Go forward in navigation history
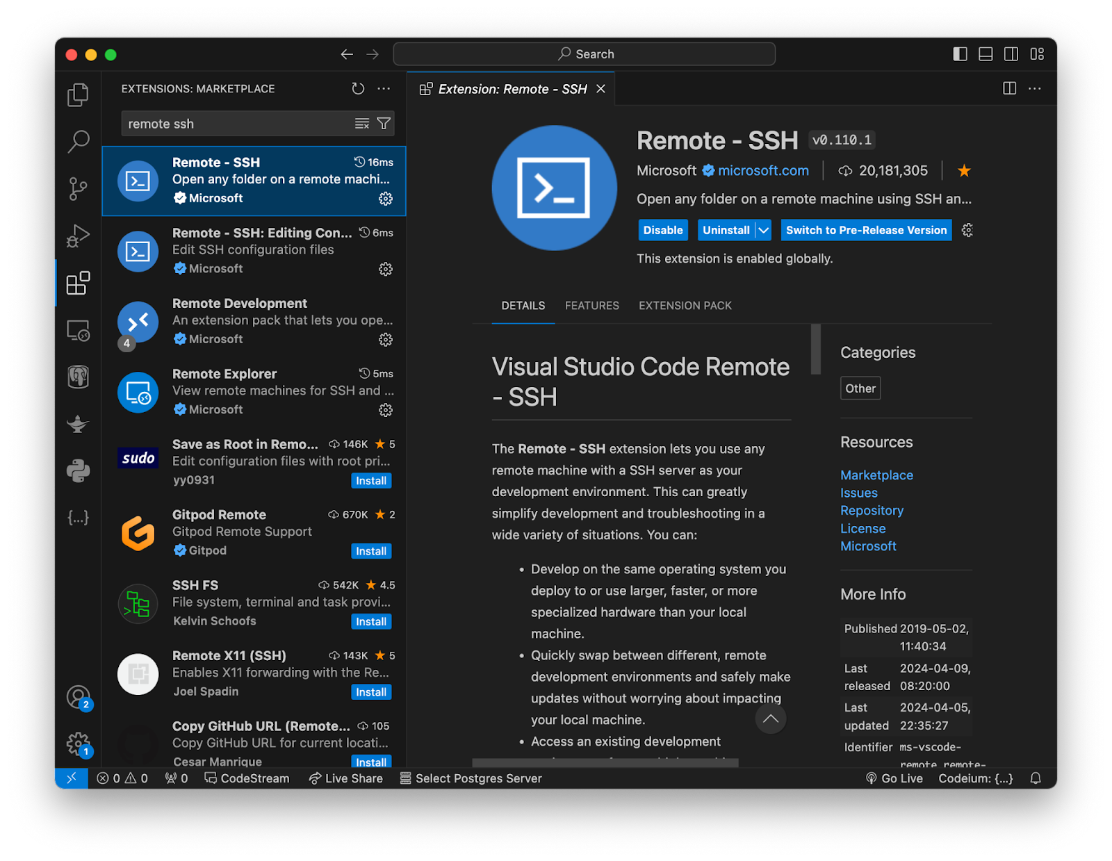The width and height of the screenshot is (1112, 861). tap(373, 54)
